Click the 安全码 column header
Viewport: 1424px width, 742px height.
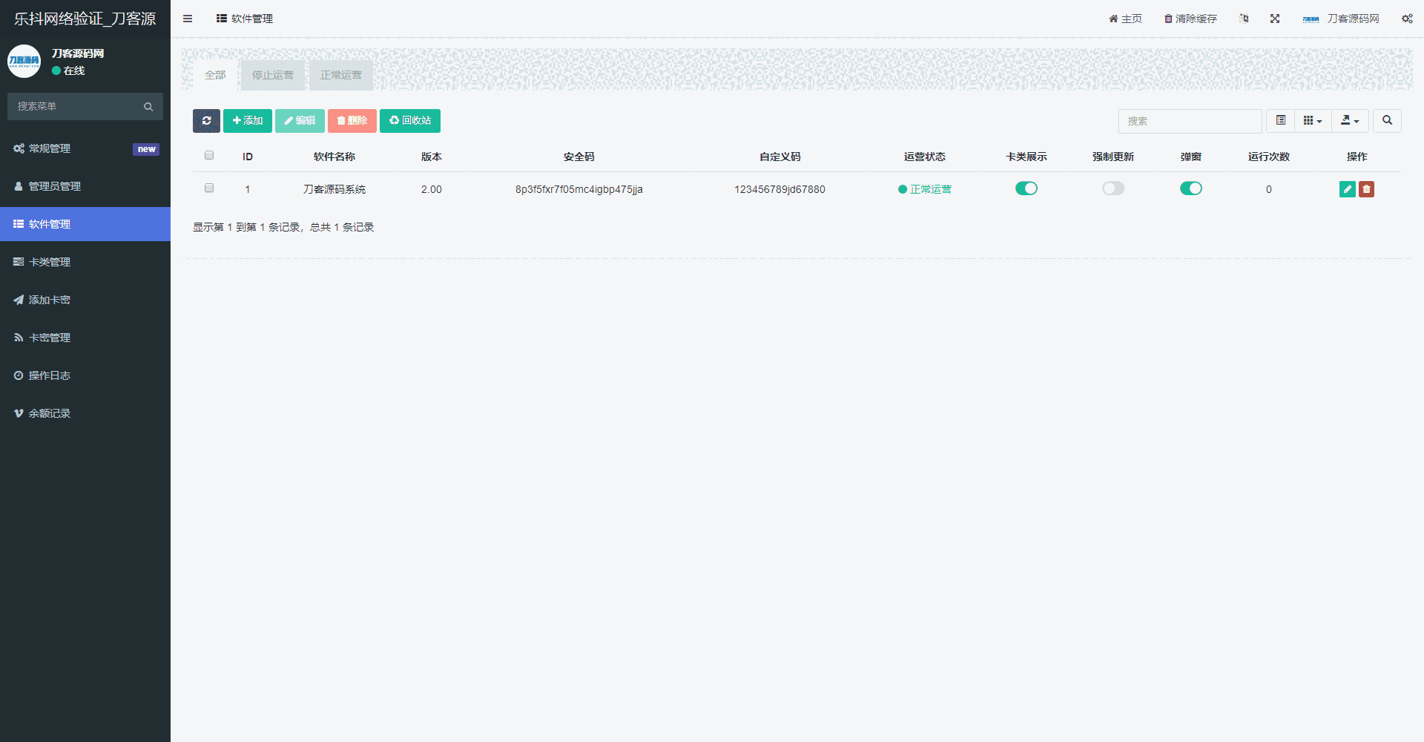coord(579,157)
